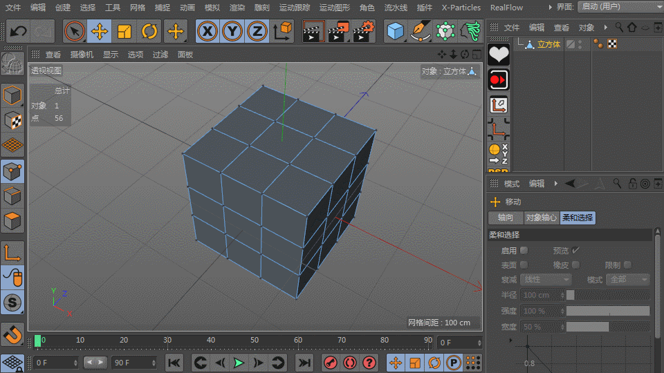Toggle 表面 checkbox

coord(524,265)
